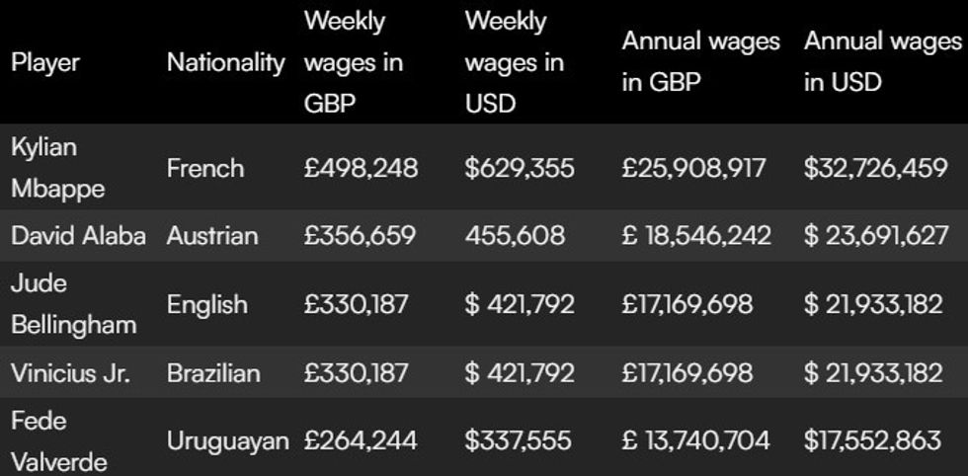The width and height of the screenshot is (968, 476).
Task: Select the Kylian Mbappe player cell
Action: (x=58, y=167)
